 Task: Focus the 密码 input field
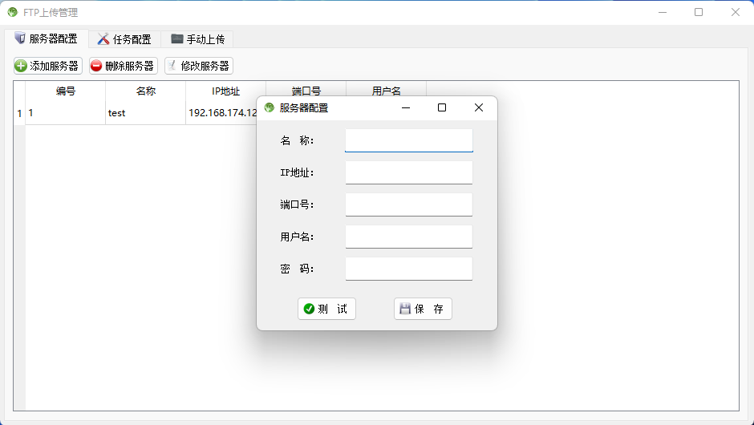[409, 269]
